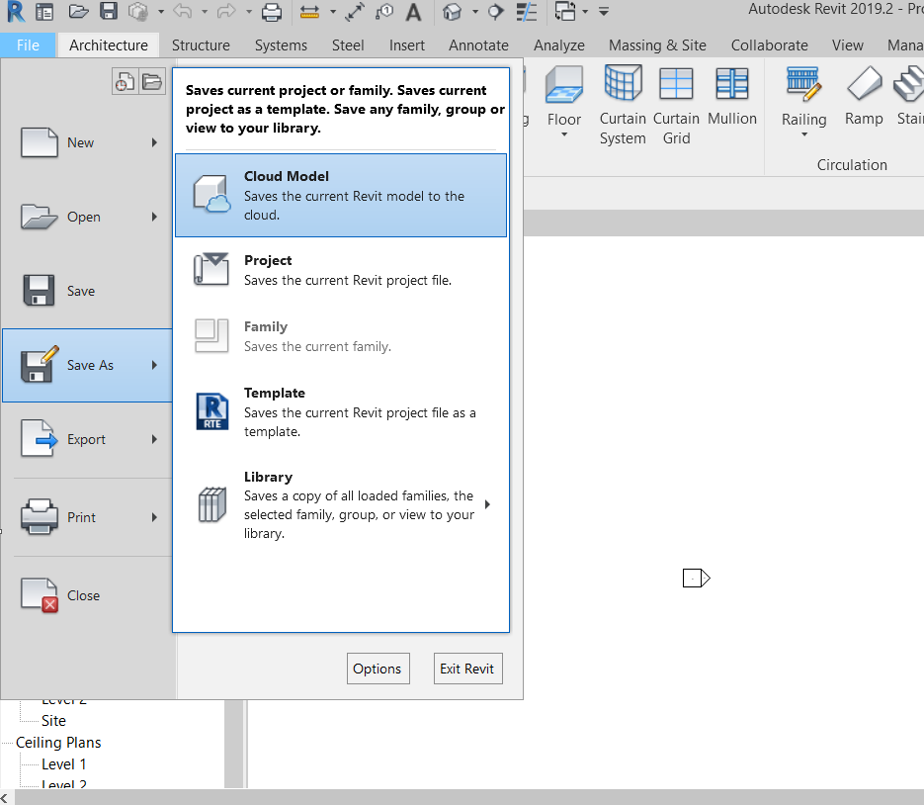Switch to the Systems tab
The width and height of the screenshot is (924, 805).
coord(281,45)
